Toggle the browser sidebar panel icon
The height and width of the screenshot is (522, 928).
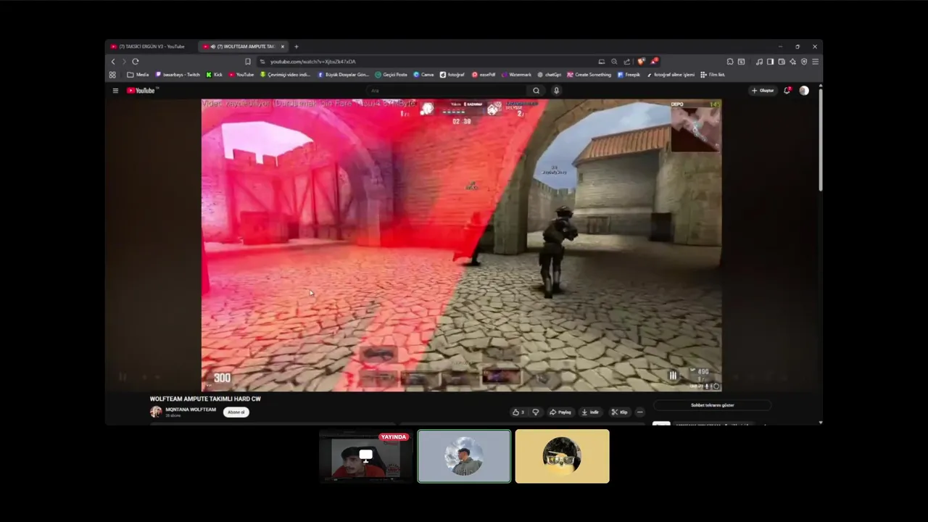point(770,62)
